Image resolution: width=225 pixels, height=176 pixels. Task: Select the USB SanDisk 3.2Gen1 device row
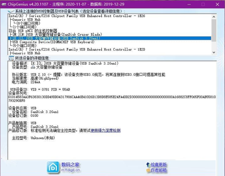pyautogui.click(x=109, y=38)
